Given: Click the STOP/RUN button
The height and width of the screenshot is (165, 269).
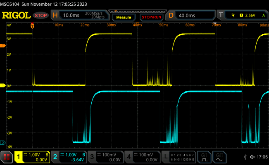Looking at the screenshot, I should point(151,17).
